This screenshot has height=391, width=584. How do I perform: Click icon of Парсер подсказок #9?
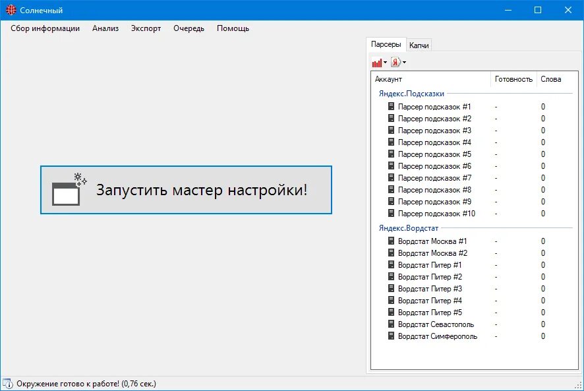coord(391,201)
